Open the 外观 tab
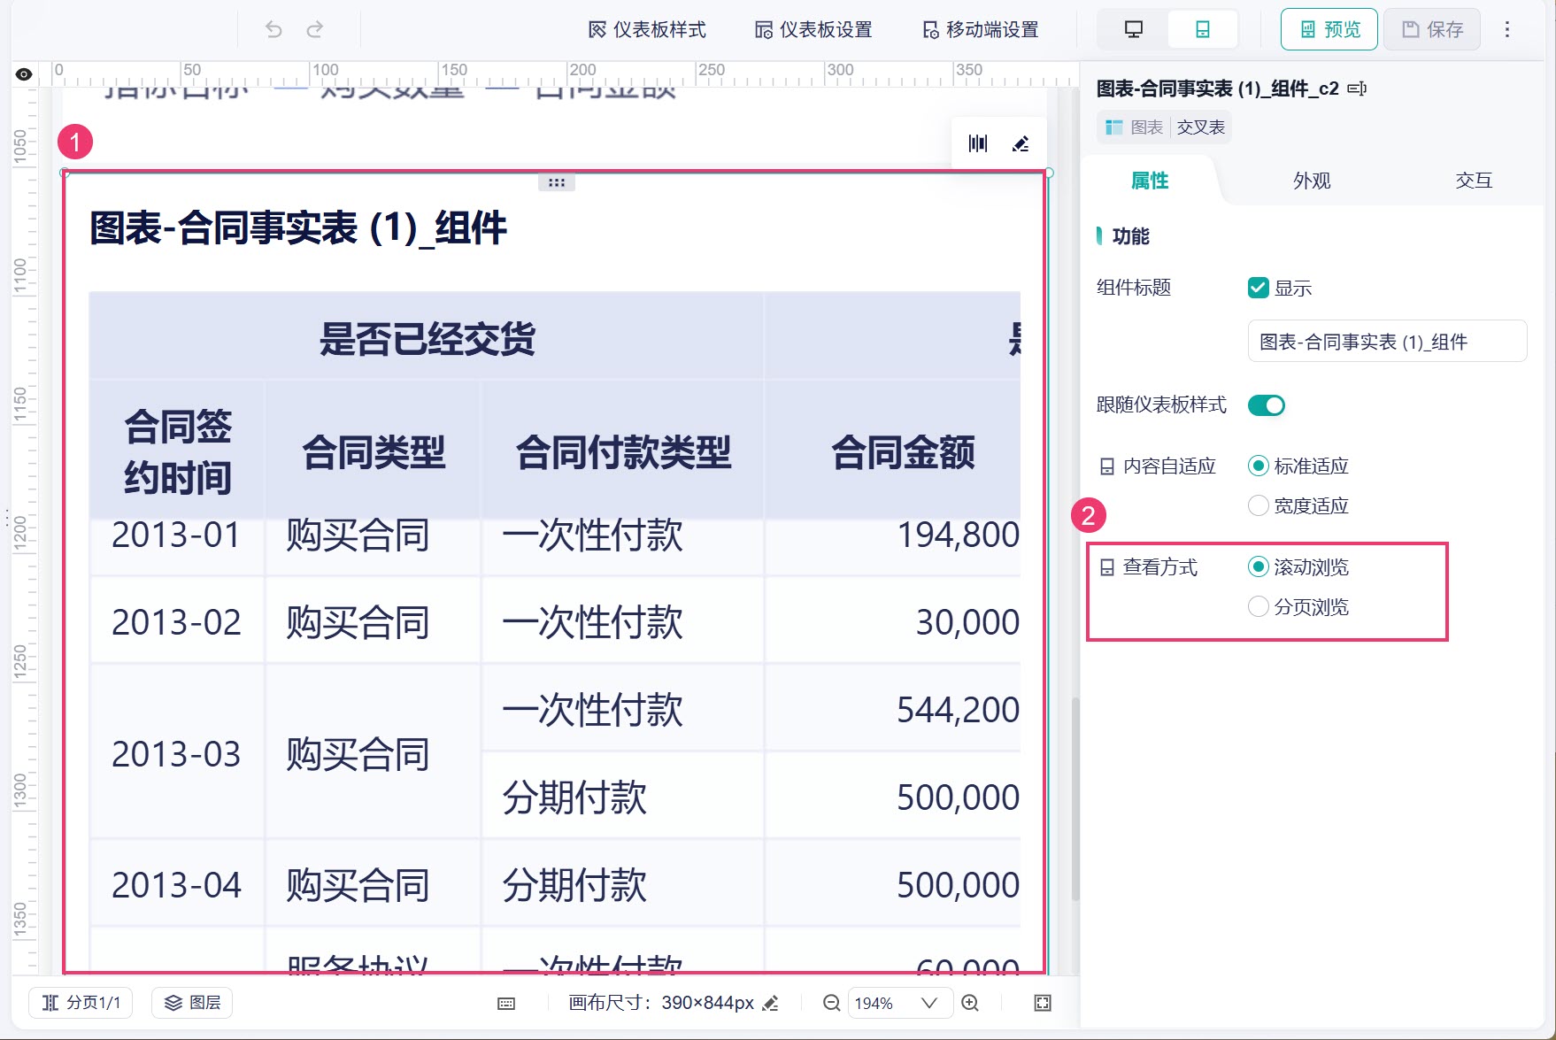 [x=1312, y=181]
